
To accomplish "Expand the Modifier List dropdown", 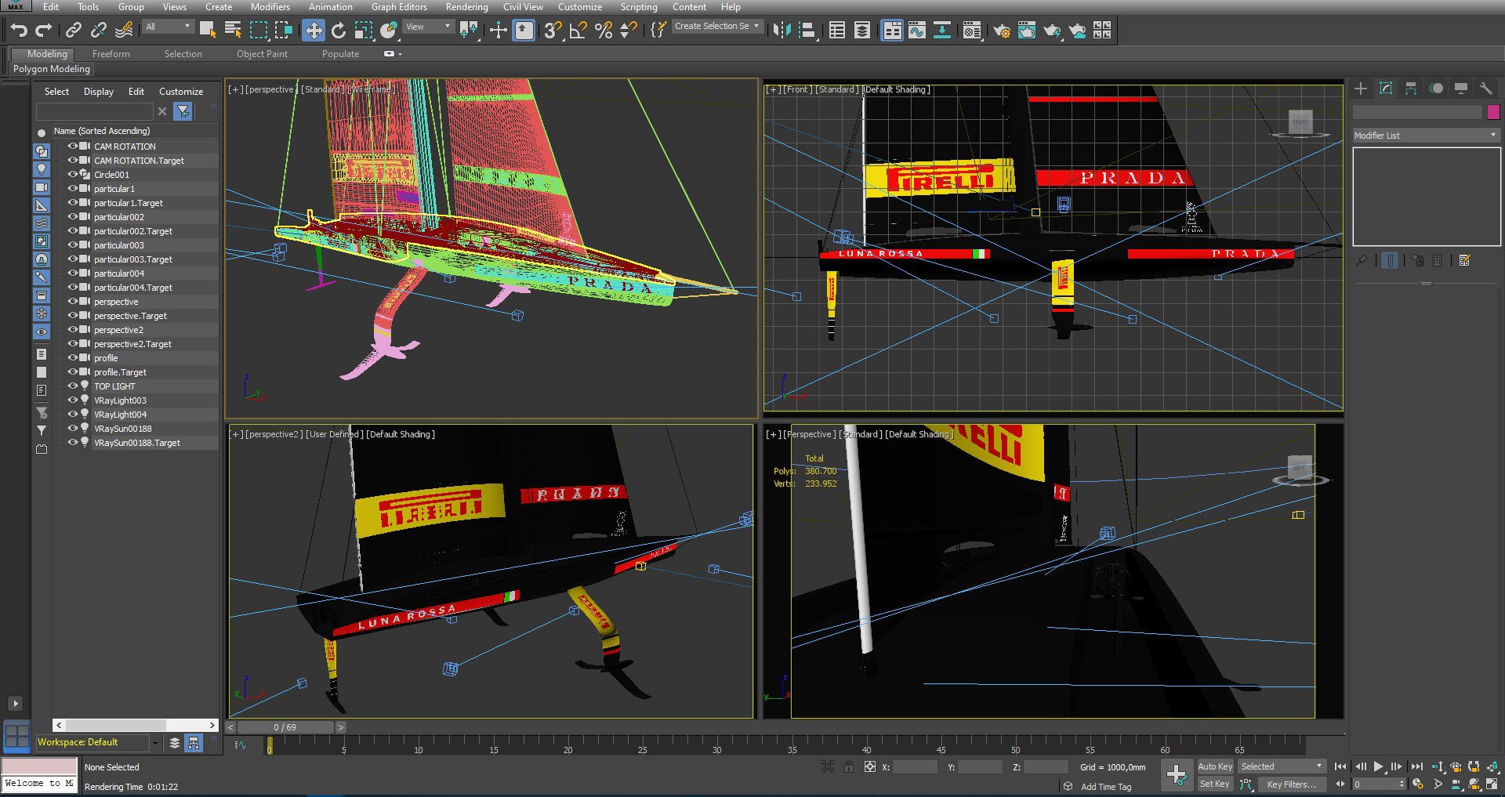I will click(1426, 136).
